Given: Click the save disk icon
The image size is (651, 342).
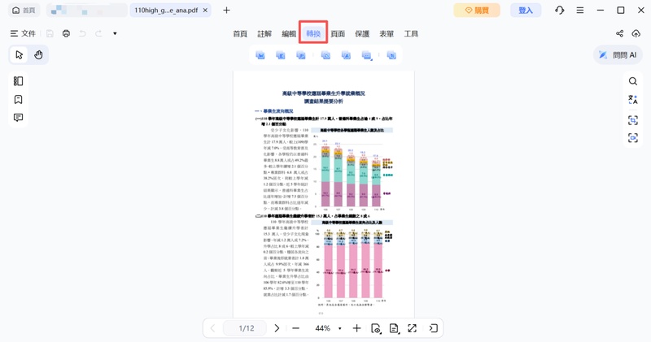Looking at the screenshot, I should [50, 33].
